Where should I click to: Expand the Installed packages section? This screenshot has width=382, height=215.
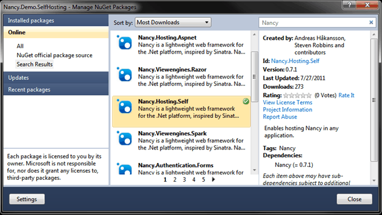[x=56, y=20]
